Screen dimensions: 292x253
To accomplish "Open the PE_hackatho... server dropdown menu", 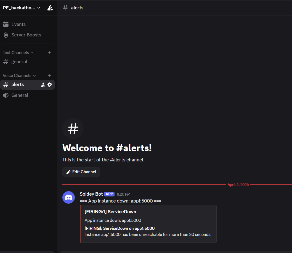I will 22,8.
